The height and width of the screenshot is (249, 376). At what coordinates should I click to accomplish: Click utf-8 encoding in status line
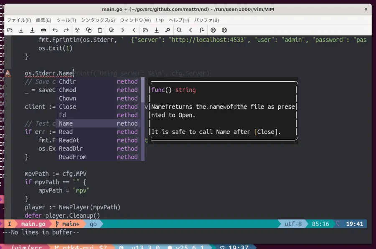[293, 224]
